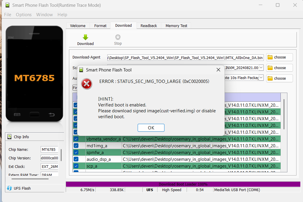Click the file path in md1img_a row
Screen dimensions: 303x202
pos(201,146)
